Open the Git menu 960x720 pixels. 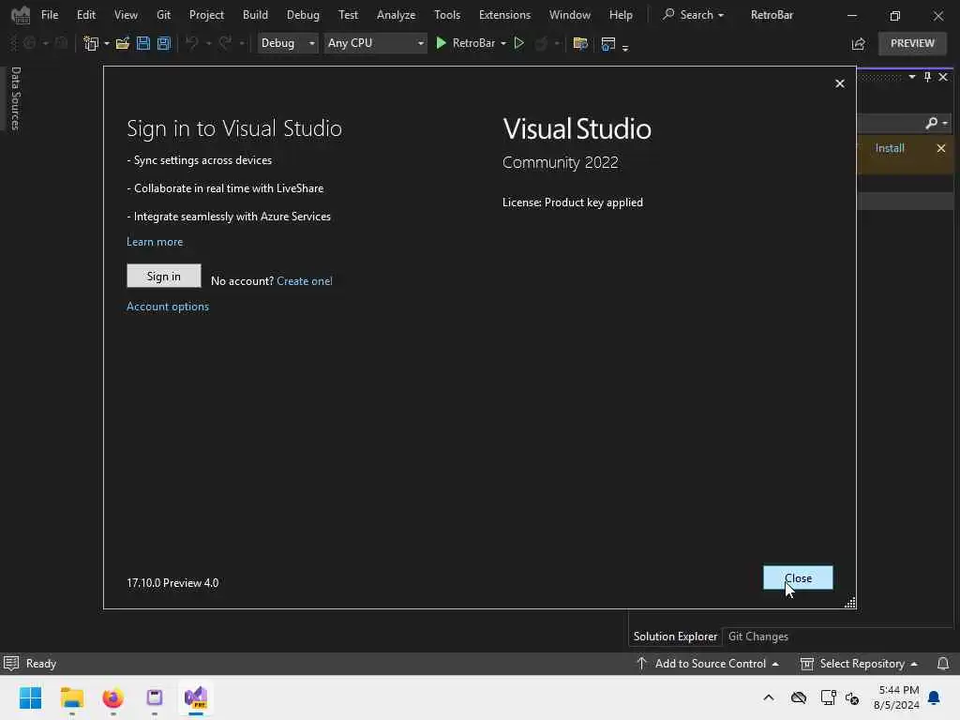pyautogui.click(x=163, y=15)
